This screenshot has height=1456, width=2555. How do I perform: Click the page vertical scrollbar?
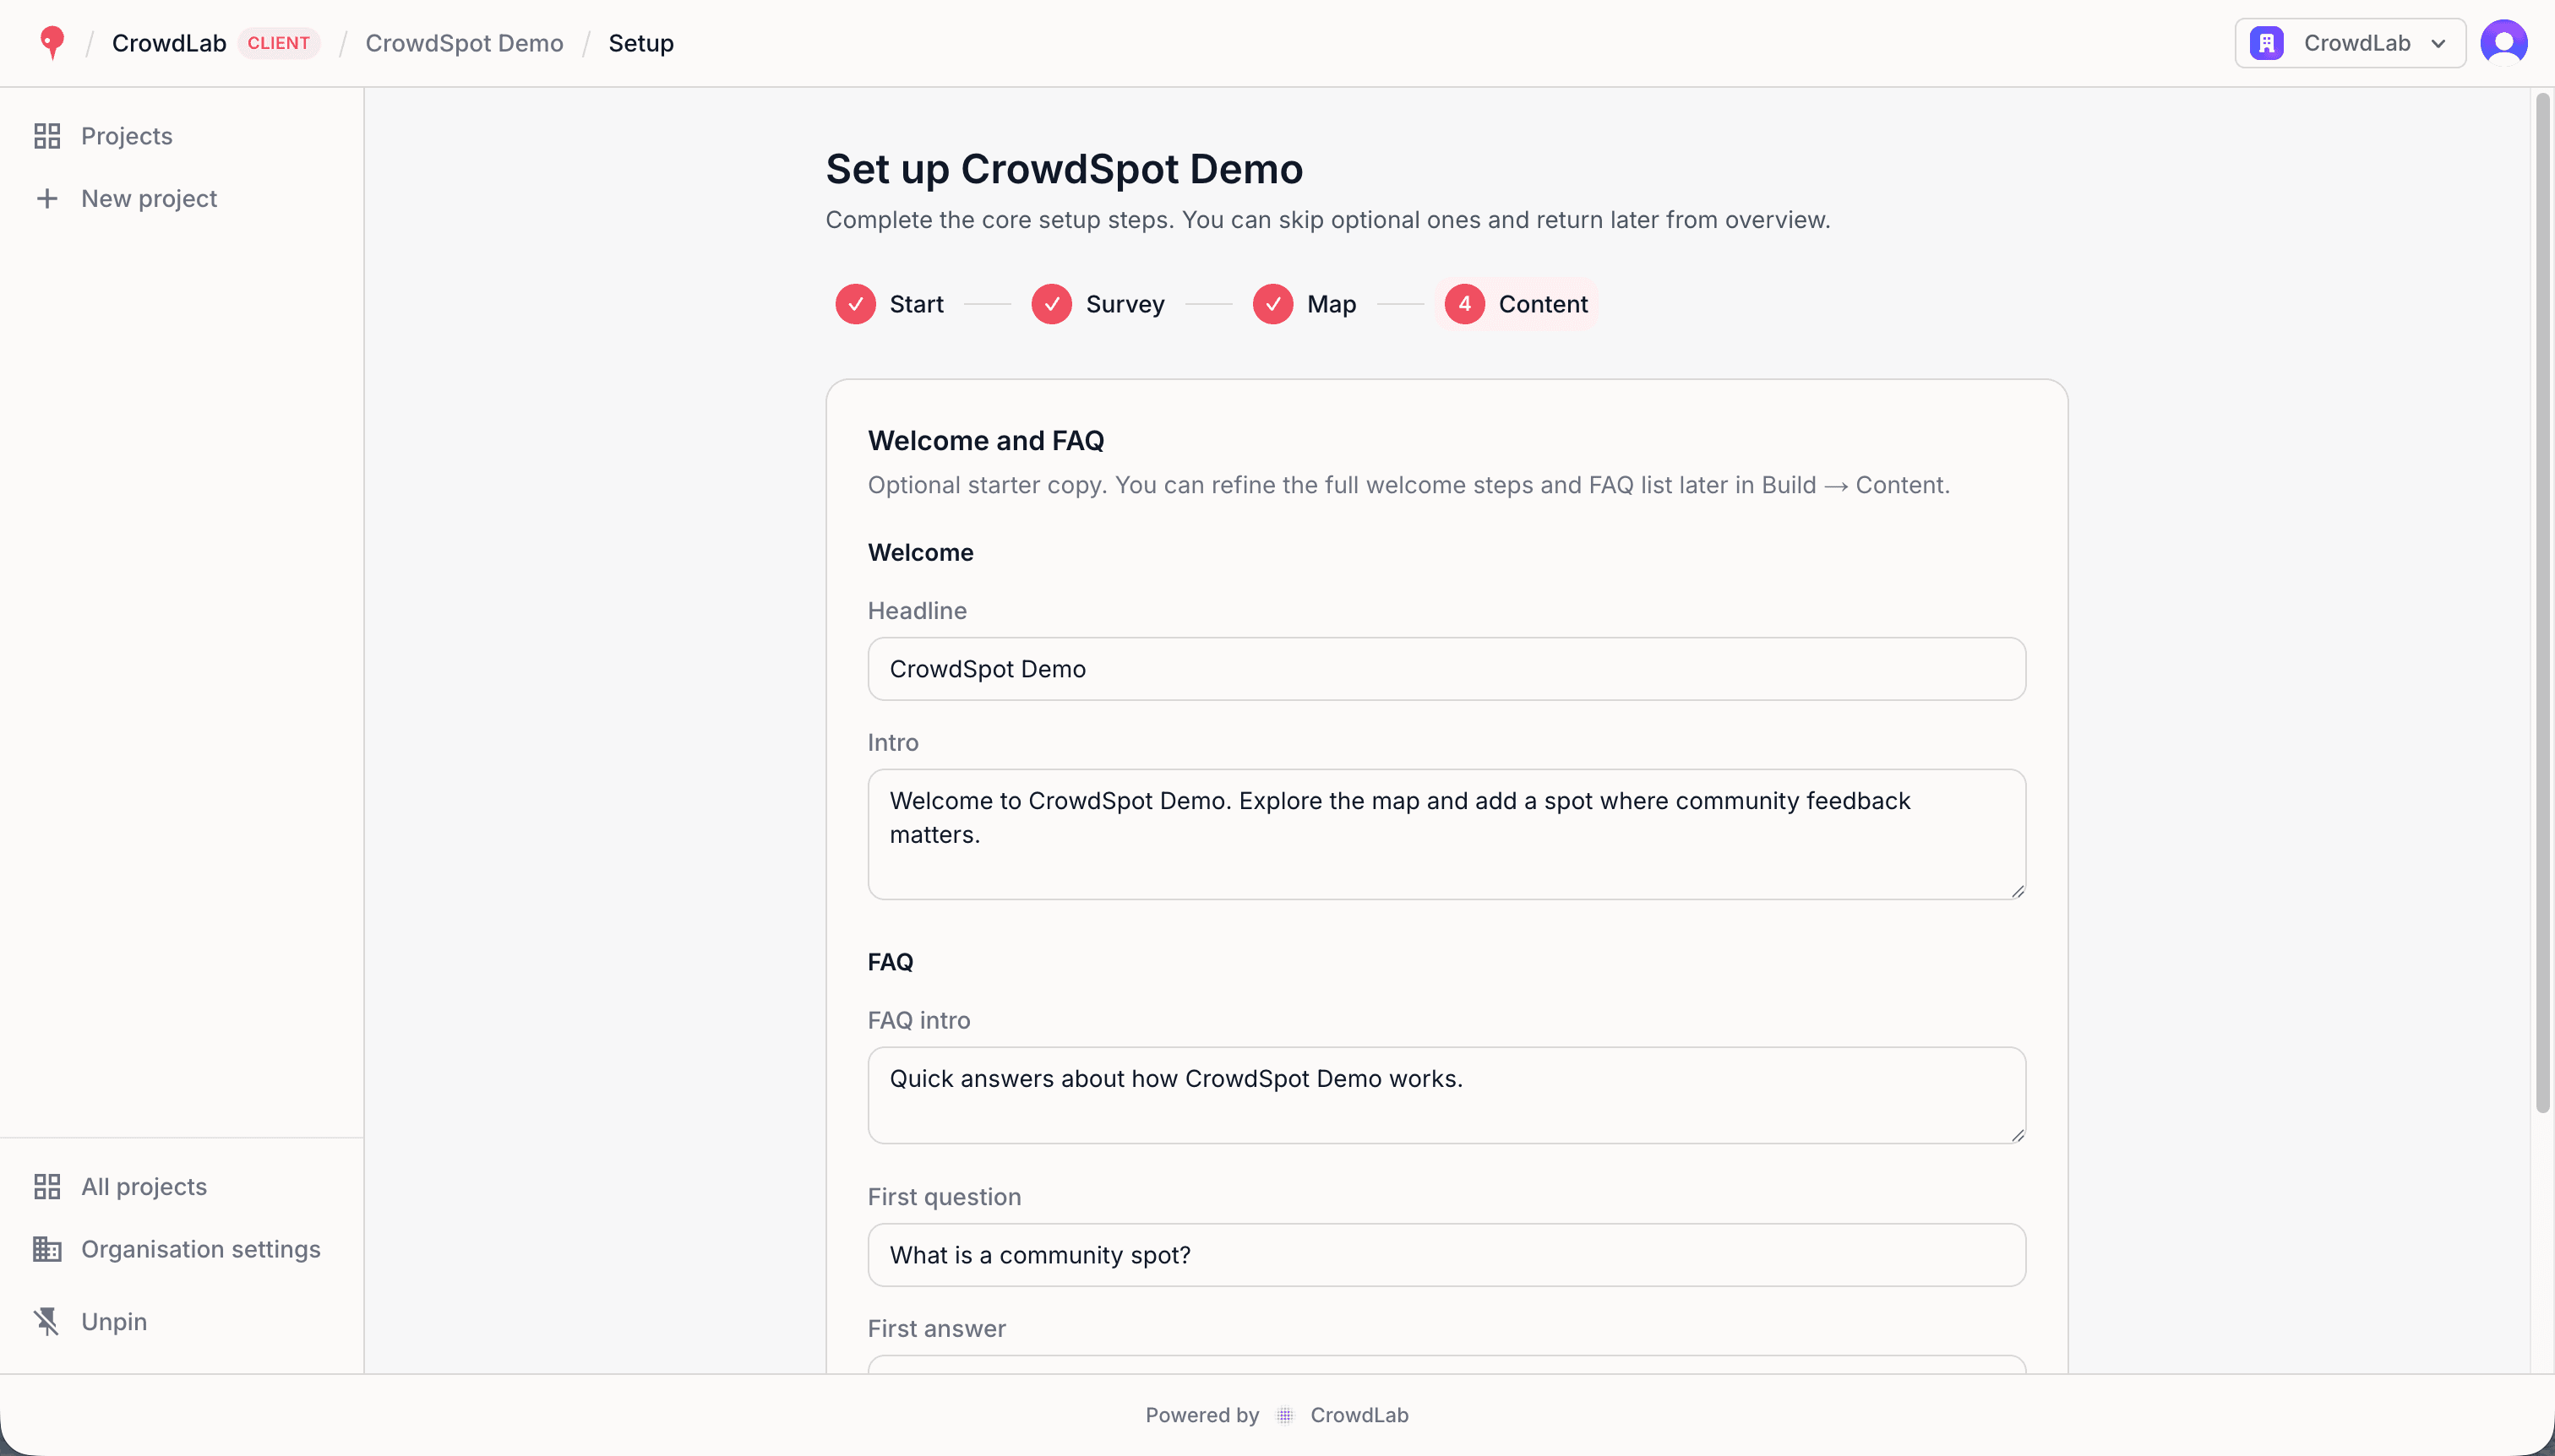tap(2542, 603)
